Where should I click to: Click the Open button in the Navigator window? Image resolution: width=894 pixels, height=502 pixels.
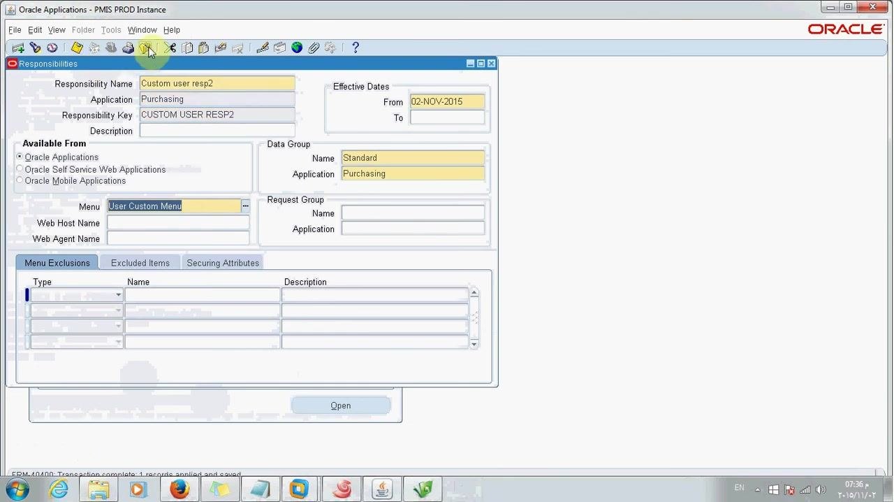coord(341,406)
